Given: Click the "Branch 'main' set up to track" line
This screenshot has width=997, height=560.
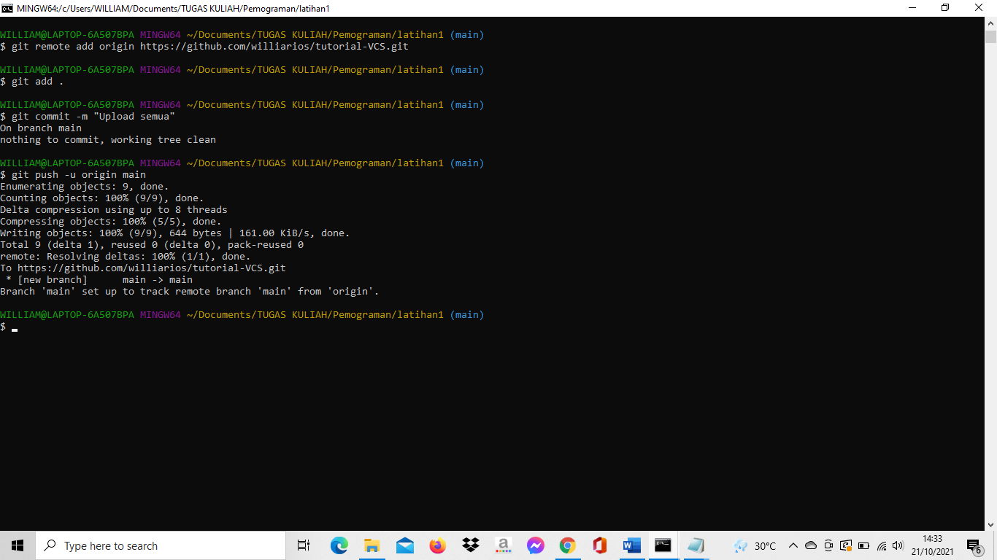Looking at the screenshot, I should point(190,292).
